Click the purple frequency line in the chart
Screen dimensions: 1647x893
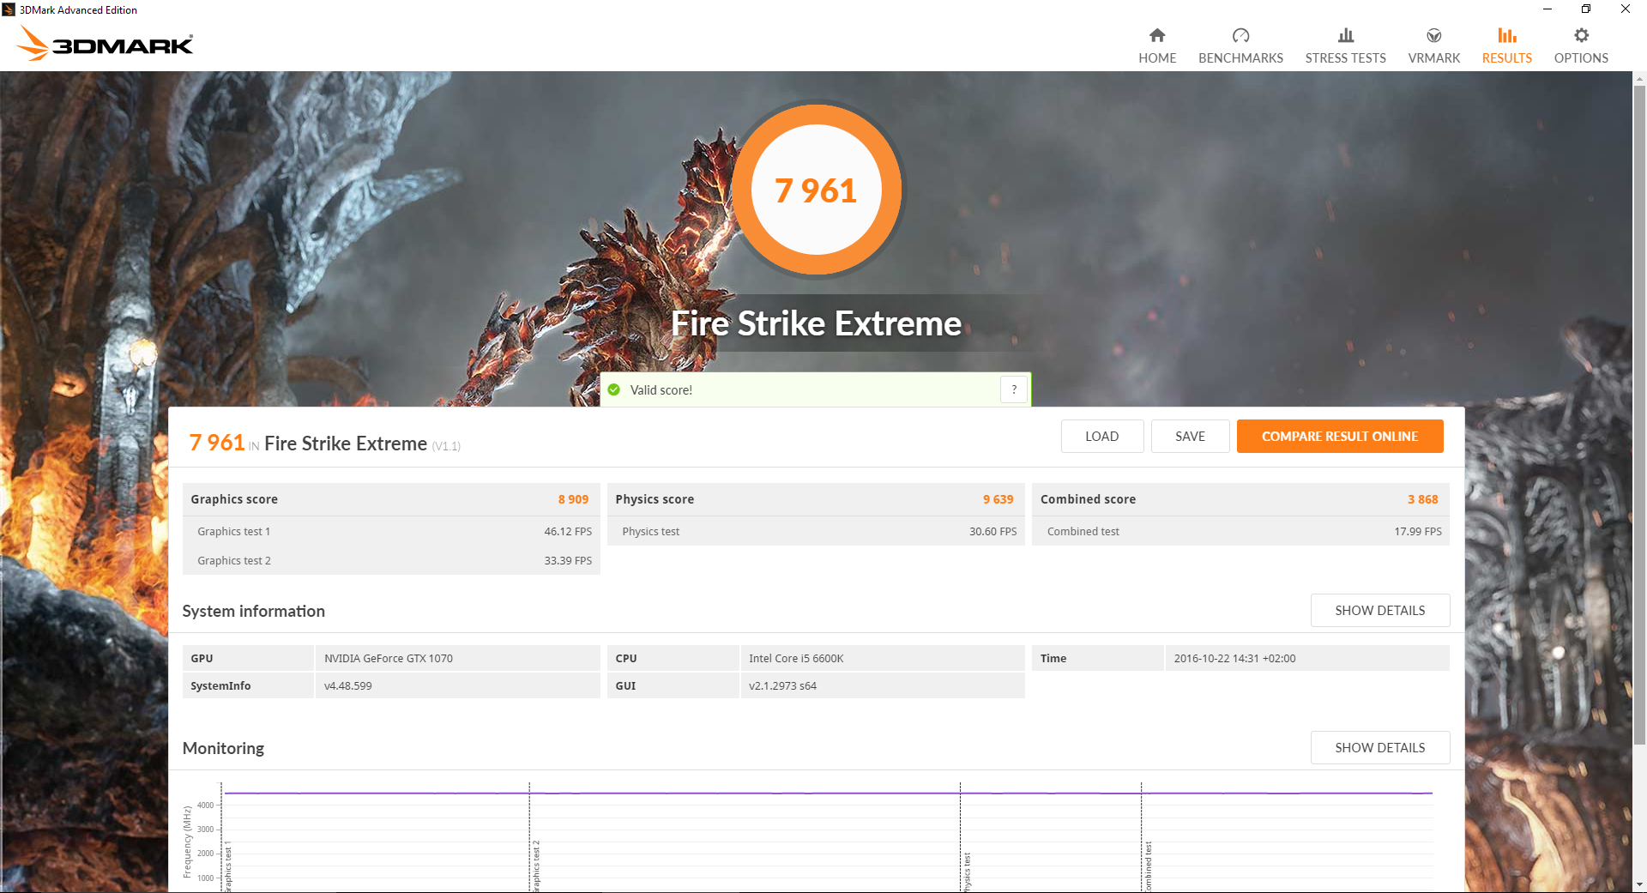click(x=827, y=793)
